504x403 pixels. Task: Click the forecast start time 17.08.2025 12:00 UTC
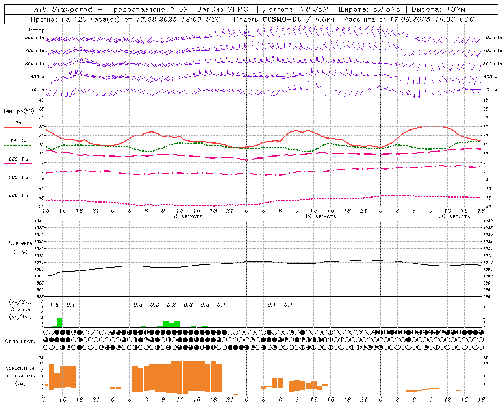coord(178,19)
